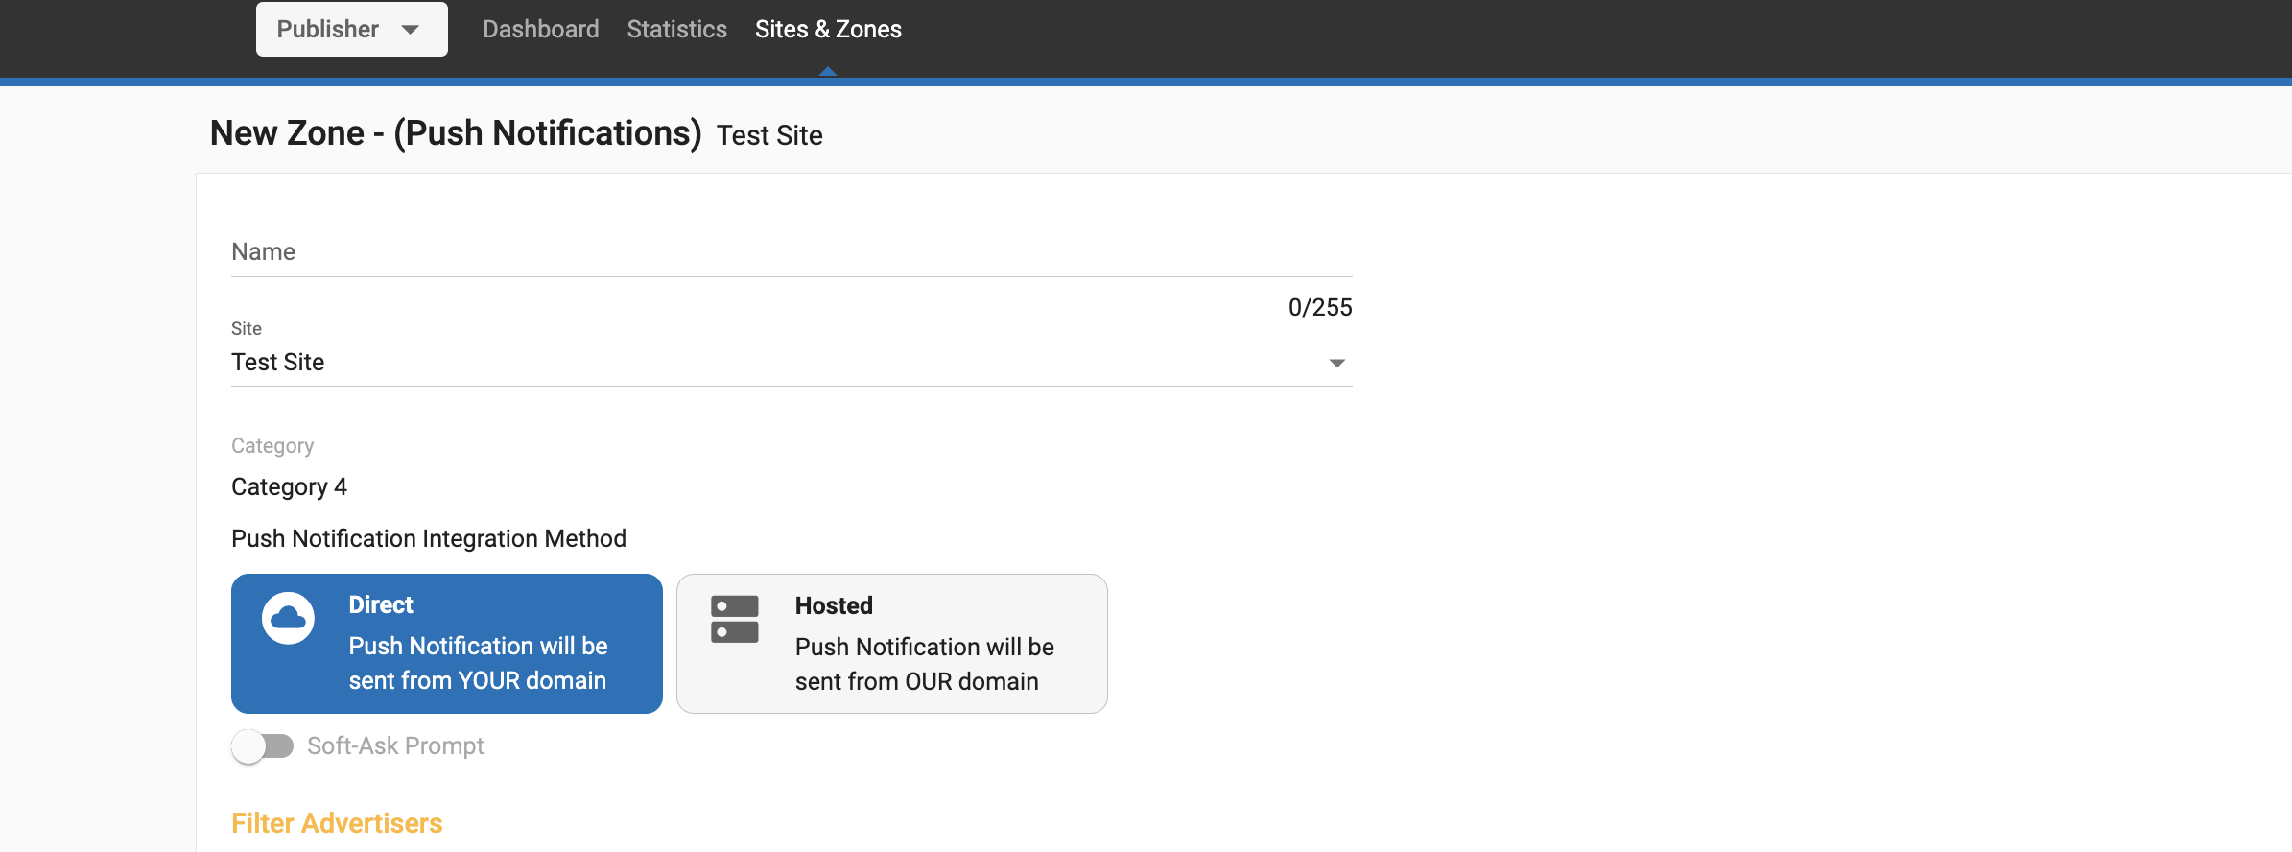Open the Publisher role dropdown
This screenshot has height=852, width=2292.
(351, 30)
